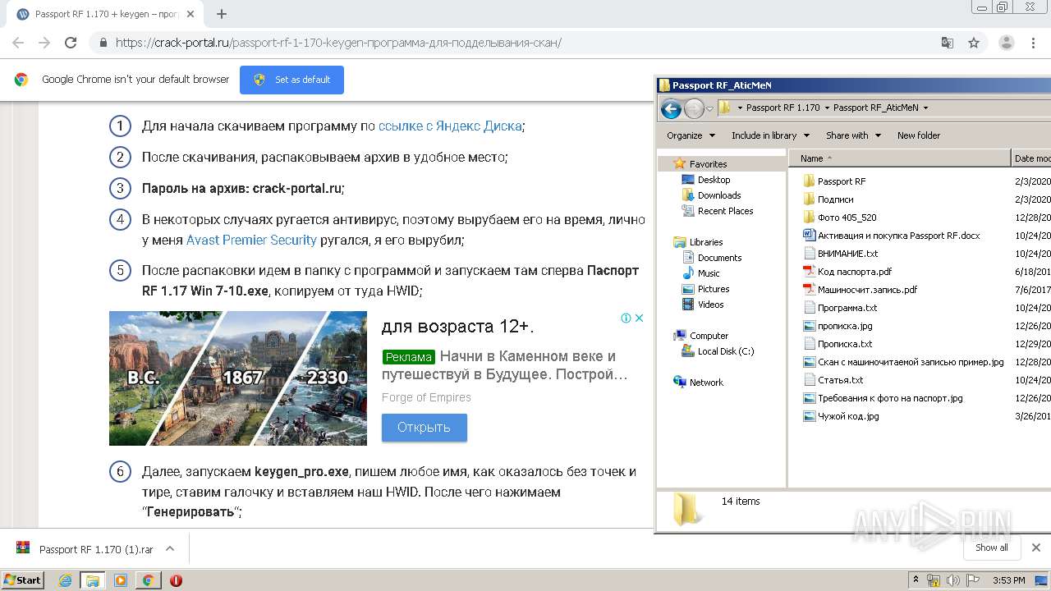Click Set as default button

291,80
